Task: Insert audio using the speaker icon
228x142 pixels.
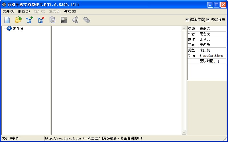Action: 75,20
